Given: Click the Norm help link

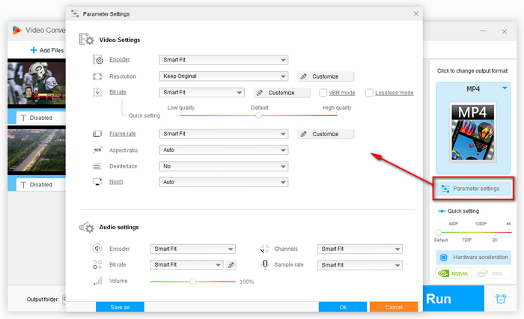Looking at the screenshot, I should click(116, 181).
